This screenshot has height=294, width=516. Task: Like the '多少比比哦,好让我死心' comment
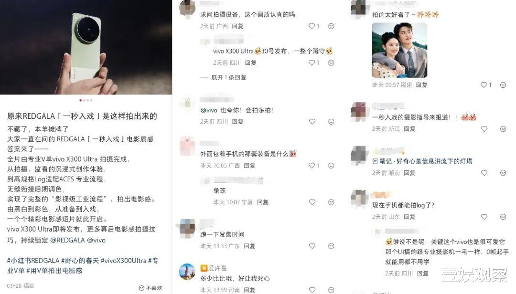point(312,290)
